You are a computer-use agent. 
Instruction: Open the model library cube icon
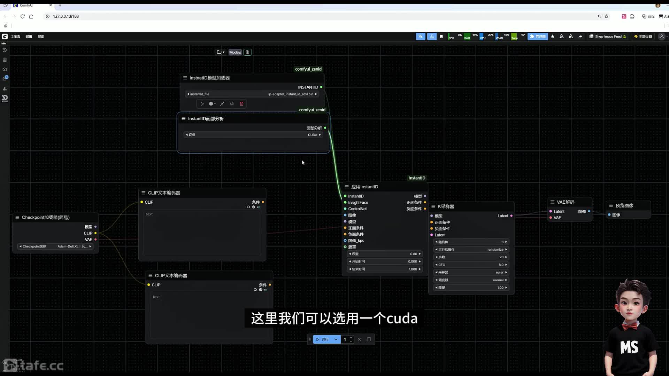5,70
